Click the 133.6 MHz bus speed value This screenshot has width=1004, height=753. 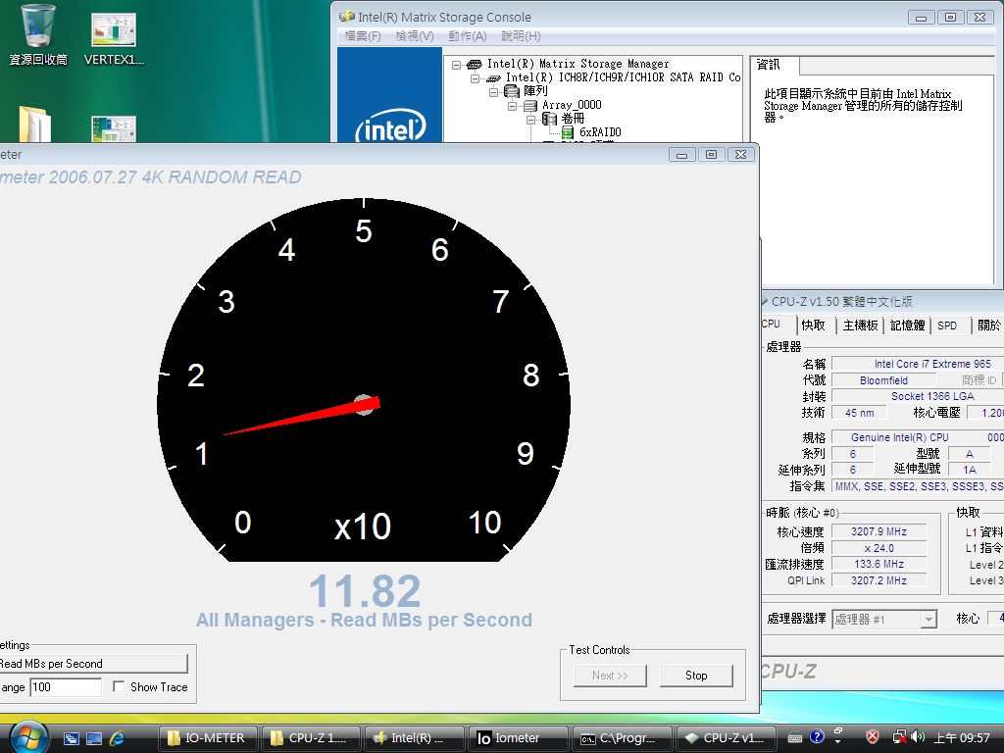pos(878,564)
